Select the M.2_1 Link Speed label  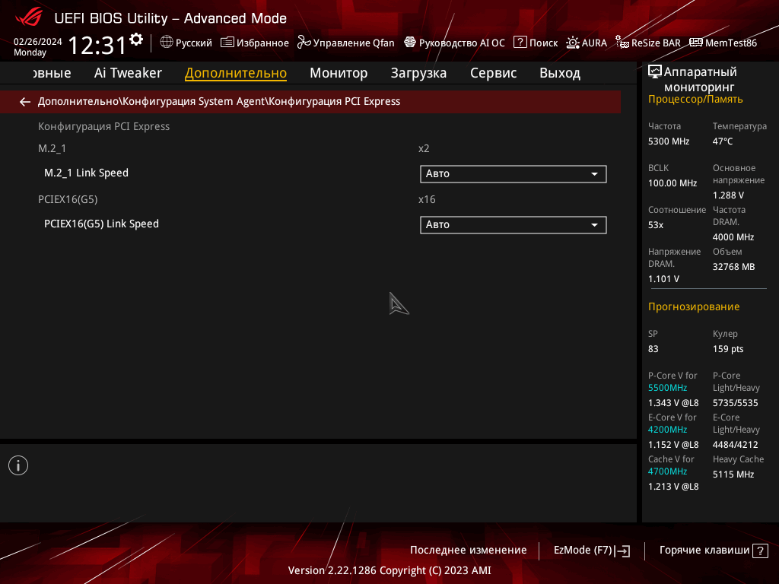pyautogui.click(x=87, y=173)
